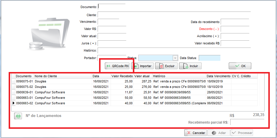Click the Data Status field

tap(209, 58)
